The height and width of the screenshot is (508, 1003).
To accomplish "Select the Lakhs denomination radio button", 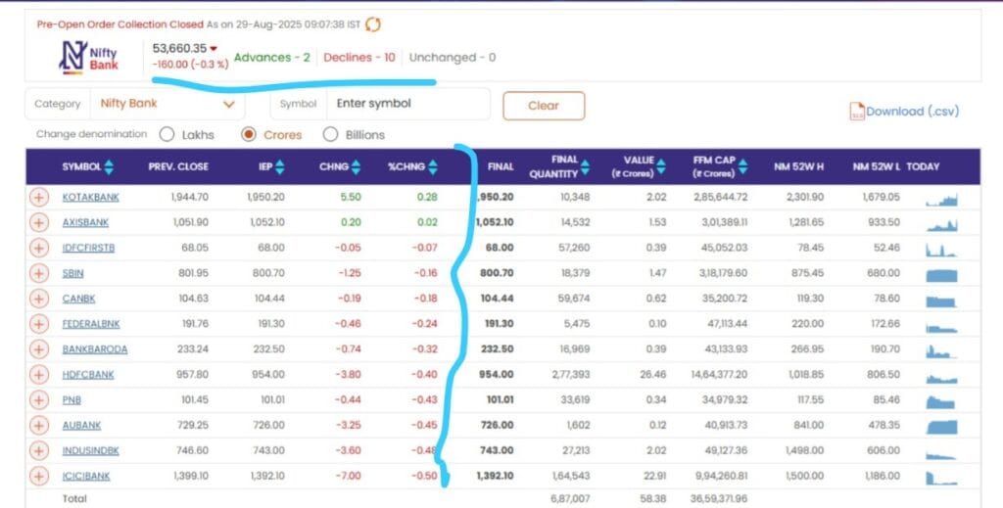I will [167, 135].
